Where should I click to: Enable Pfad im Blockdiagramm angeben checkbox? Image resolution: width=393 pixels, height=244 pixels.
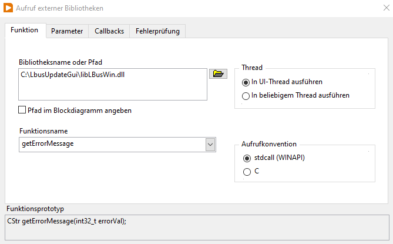coord(22,110)
